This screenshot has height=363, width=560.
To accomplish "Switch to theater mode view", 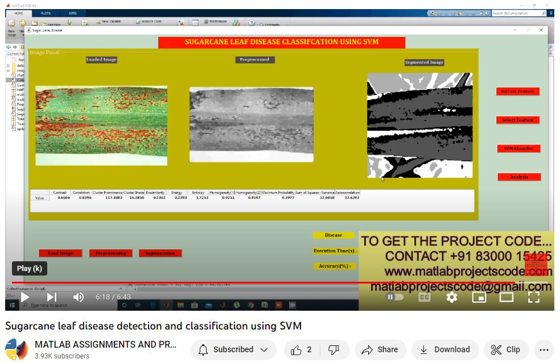I will 506,297.
